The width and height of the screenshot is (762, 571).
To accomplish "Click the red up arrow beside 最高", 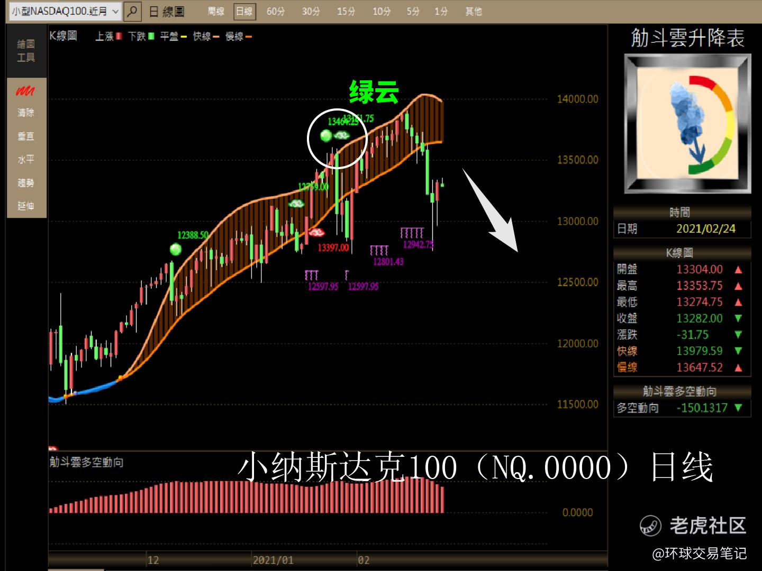I will click(x=738, y=286).
